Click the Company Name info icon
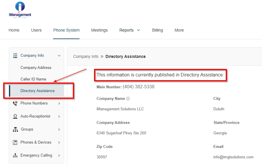This screenshot has width=262, height=165. (x=128, y=99)
